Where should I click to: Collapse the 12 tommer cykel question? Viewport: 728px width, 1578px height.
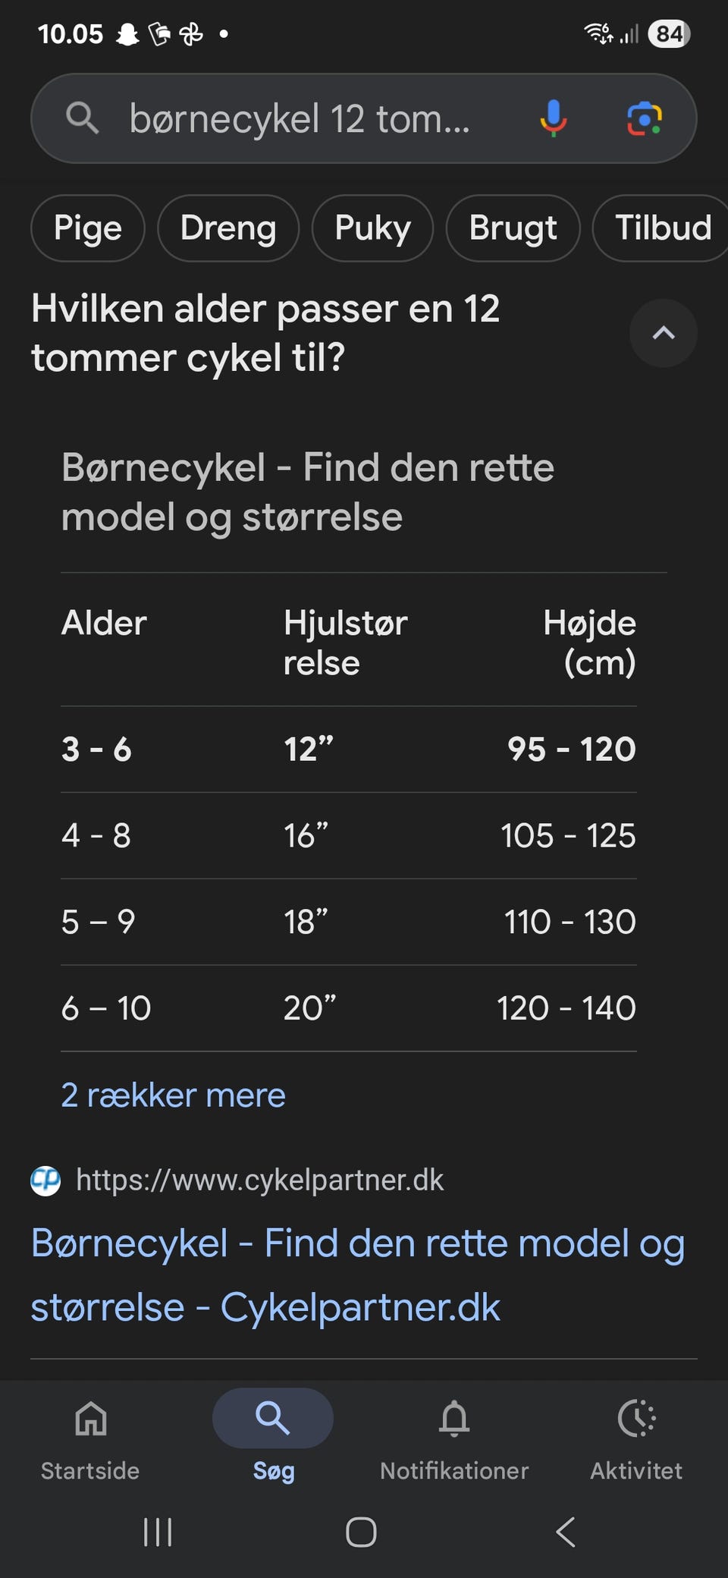[x=663, y=333]
